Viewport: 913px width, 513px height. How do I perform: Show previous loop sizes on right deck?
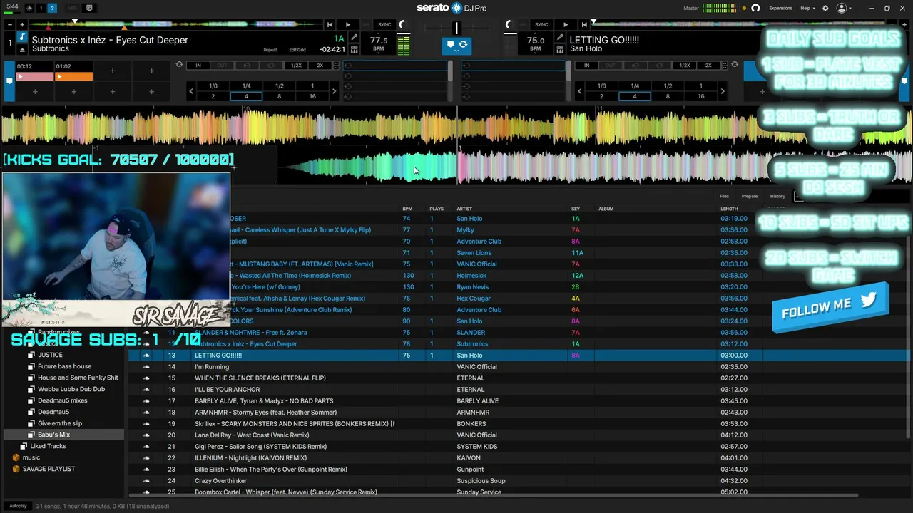pos(581,91)
